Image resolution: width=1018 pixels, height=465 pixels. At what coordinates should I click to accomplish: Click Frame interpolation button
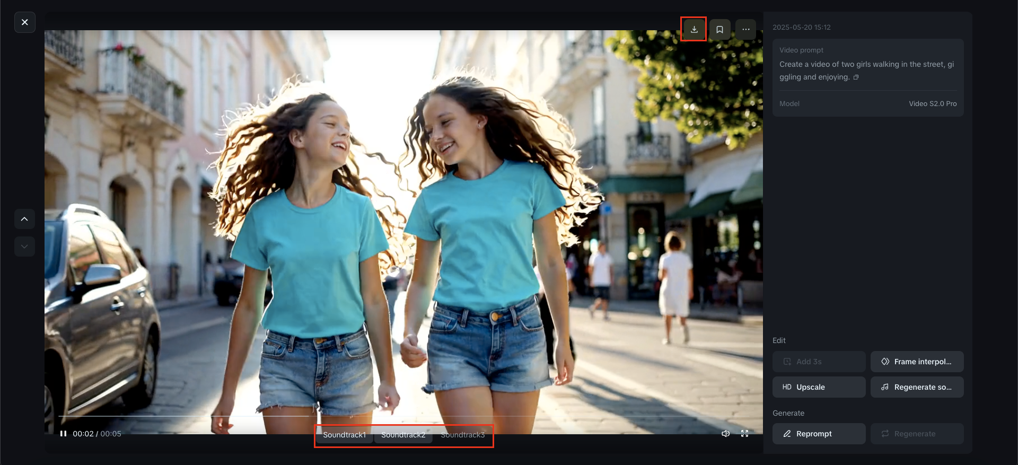pyautogui.click(x=917, y=362)
